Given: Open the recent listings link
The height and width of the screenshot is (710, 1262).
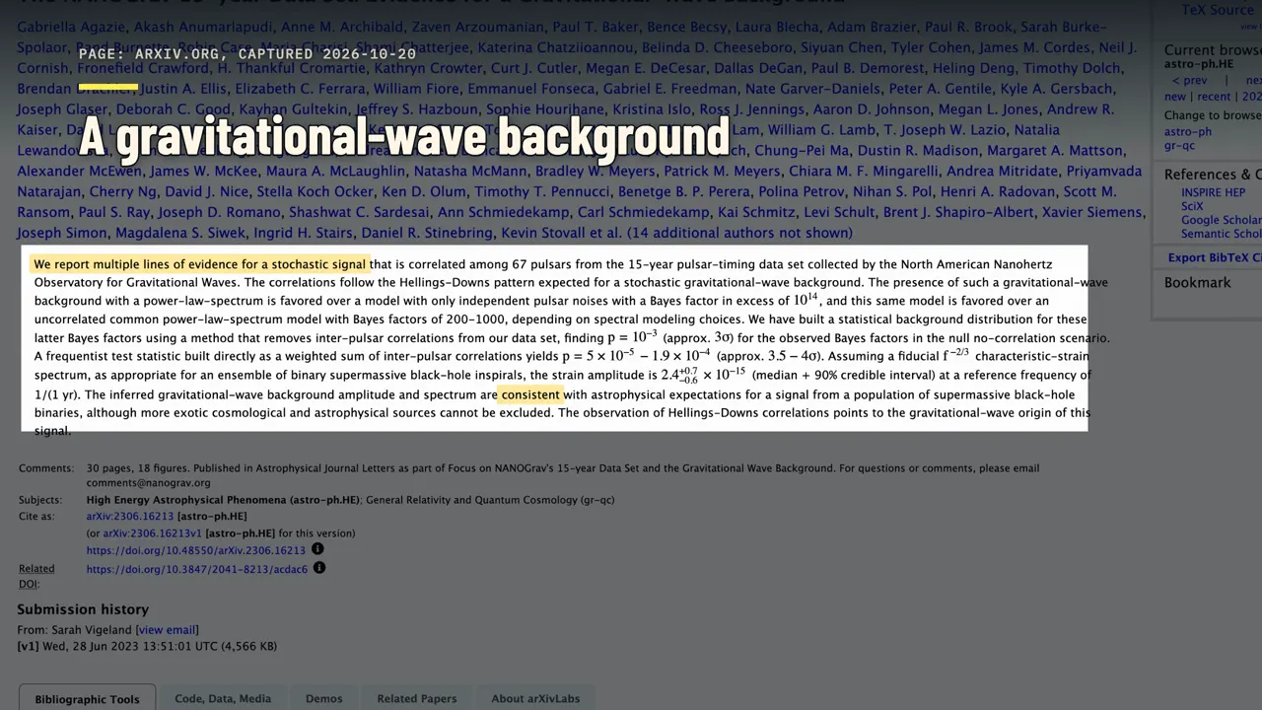Looking at the screenshot, I should click(1214, 97).
